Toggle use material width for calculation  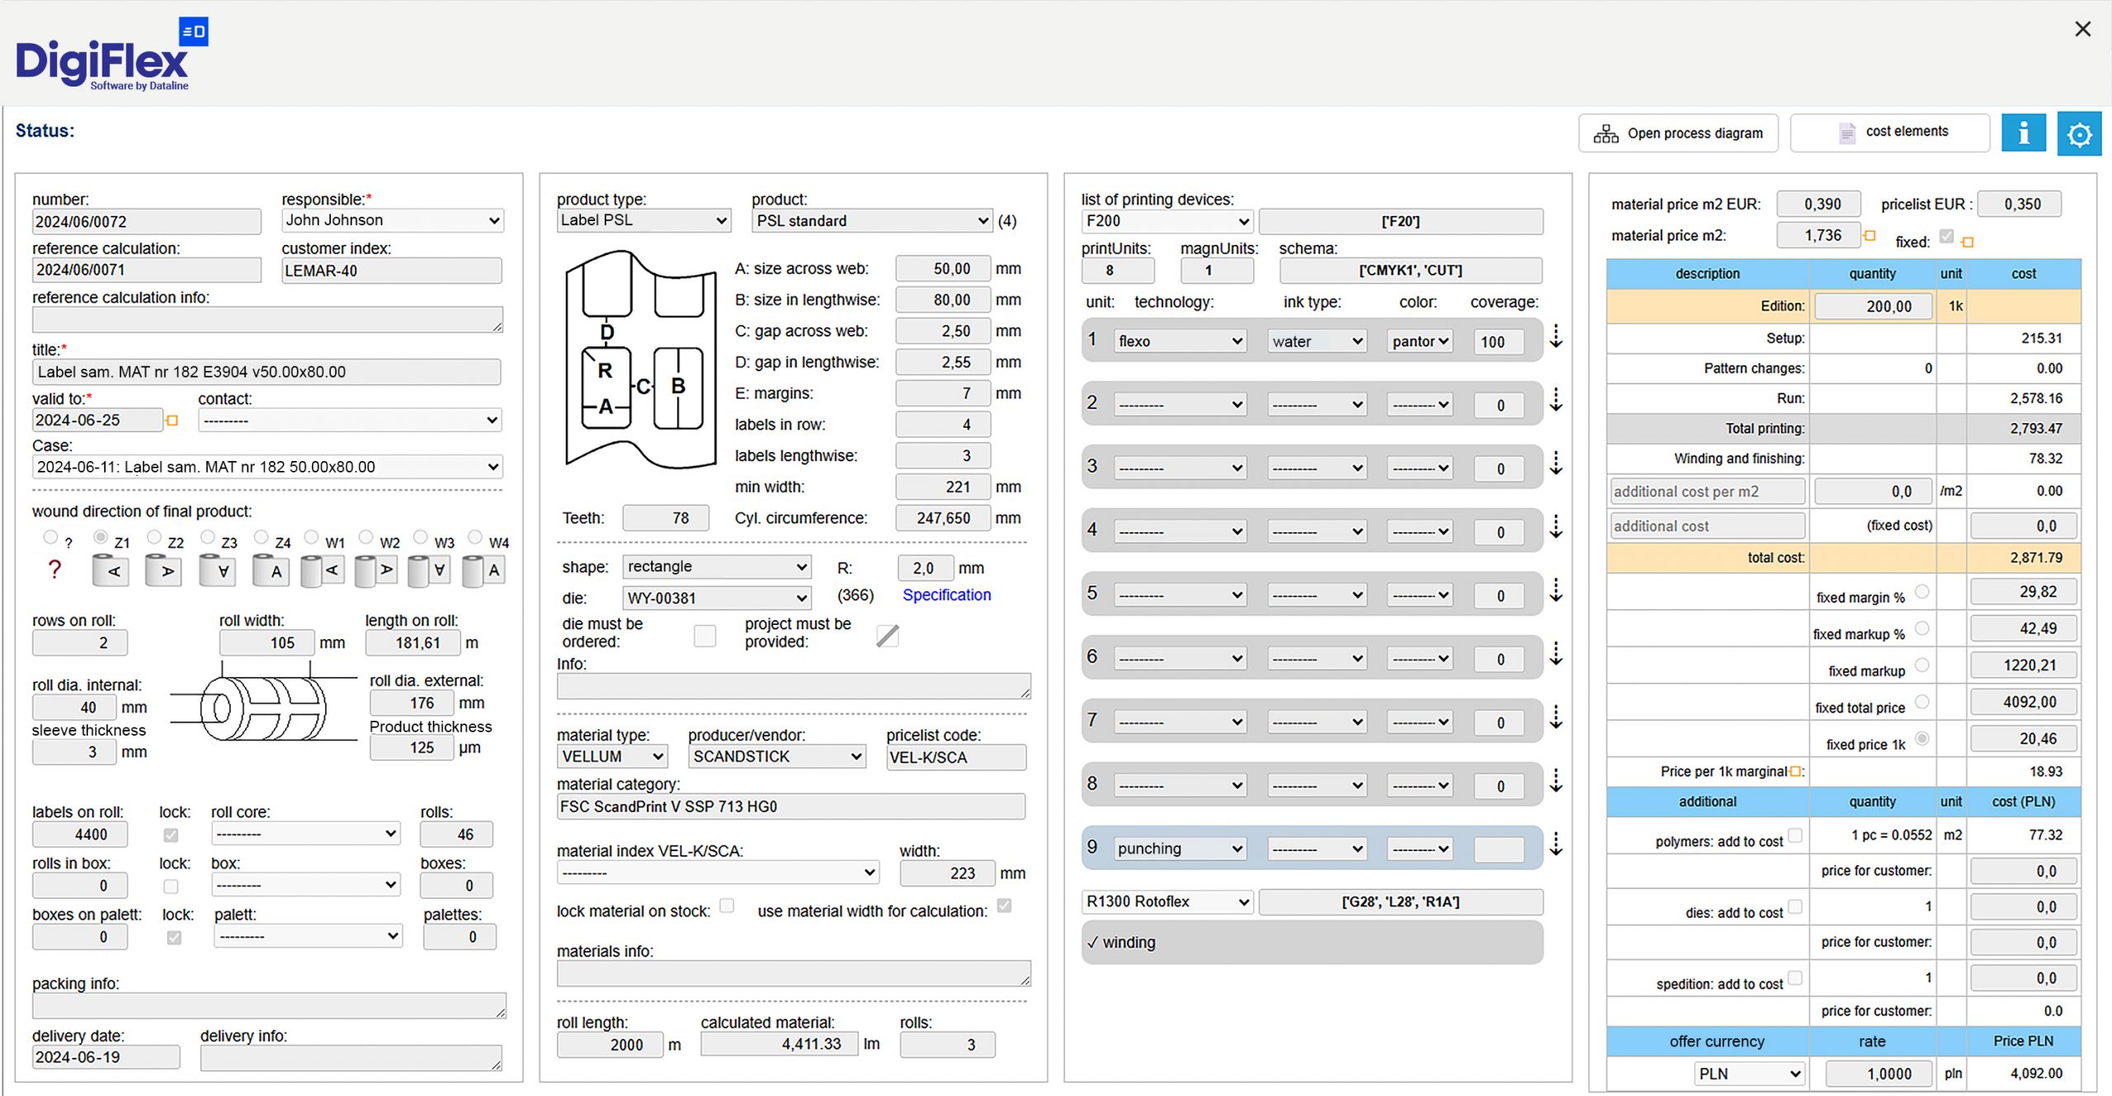pyautogui.click(x=1004, y=905)
